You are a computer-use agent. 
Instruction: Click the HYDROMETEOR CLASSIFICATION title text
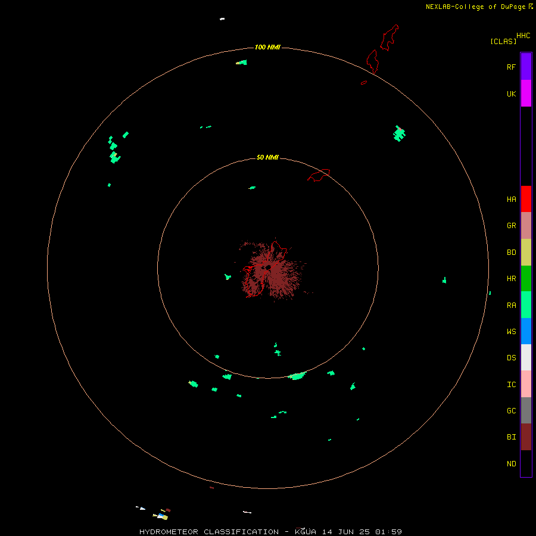point(209,532)
